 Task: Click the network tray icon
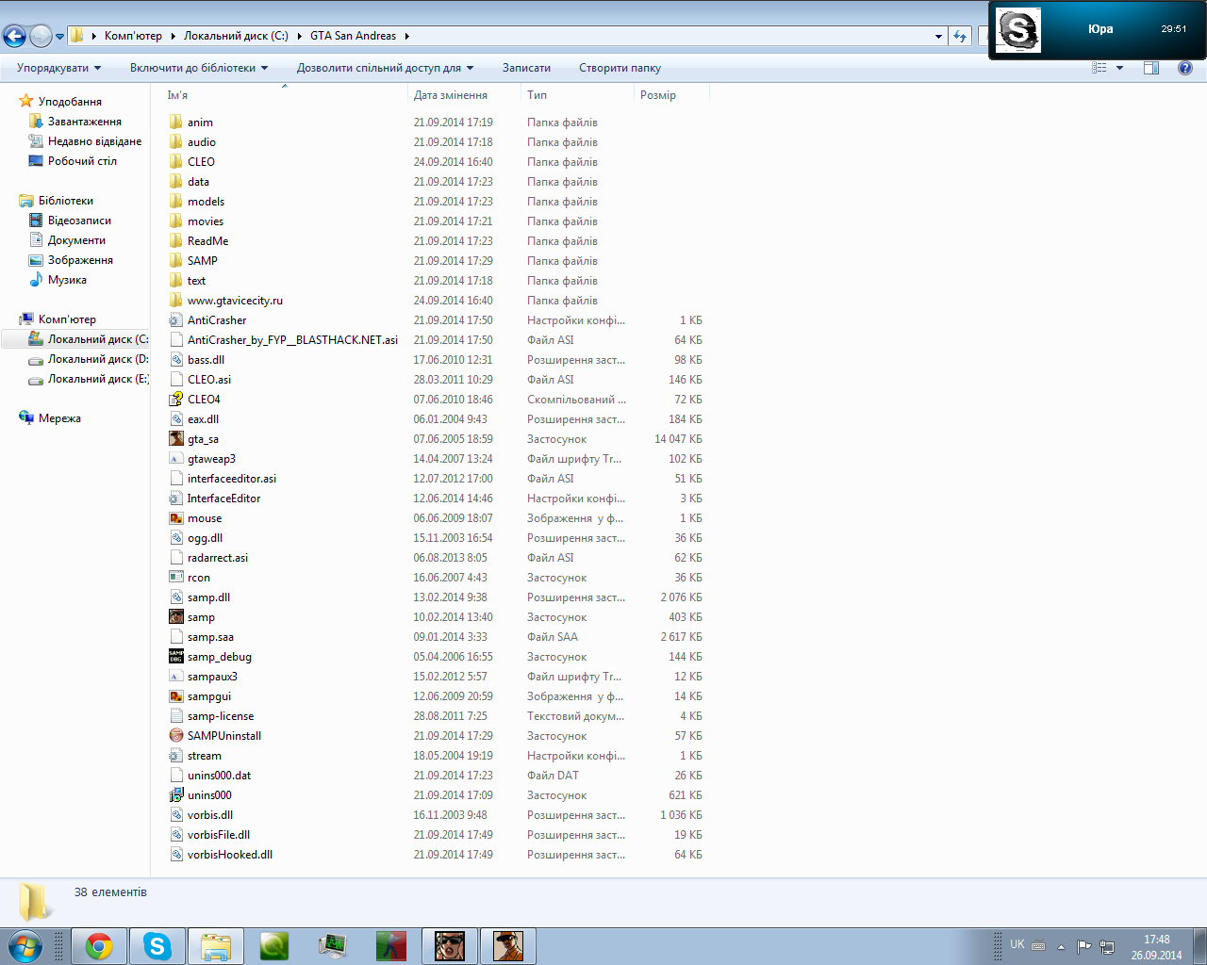click(1107, 946)
